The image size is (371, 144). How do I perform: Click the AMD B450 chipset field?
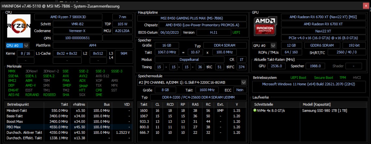pyautogui.click(x=203, y=25)
